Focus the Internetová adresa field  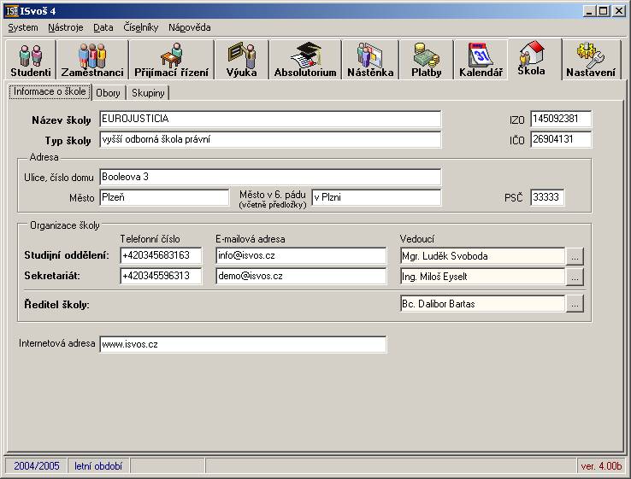point(243,345)
